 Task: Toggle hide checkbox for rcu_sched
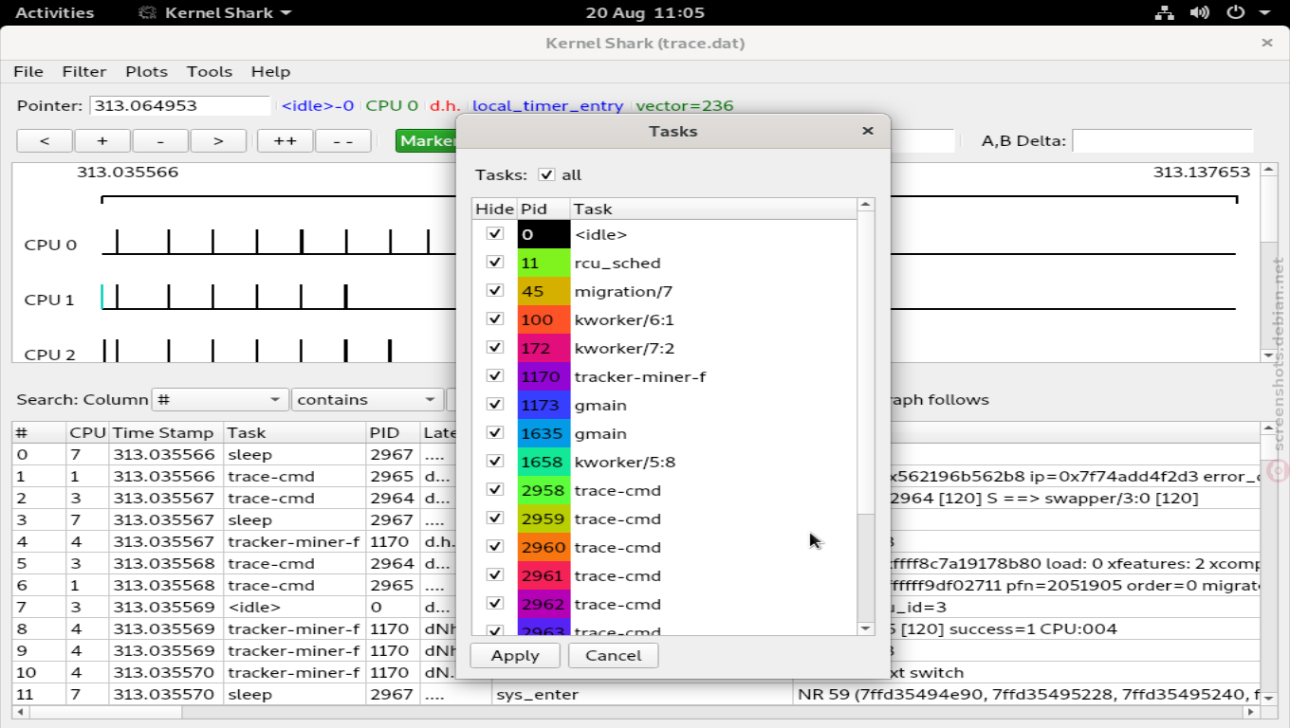494,262
